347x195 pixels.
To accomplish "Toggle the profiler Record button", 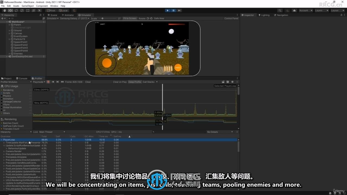I will click(48, 82).
